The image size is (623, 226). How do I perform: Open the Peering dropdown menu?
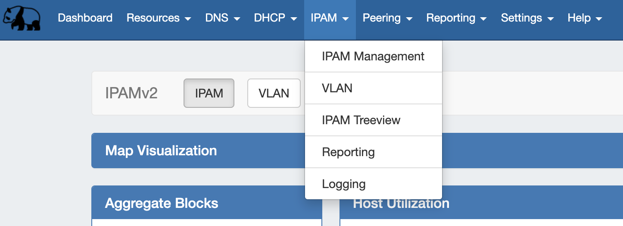point(387,18)
